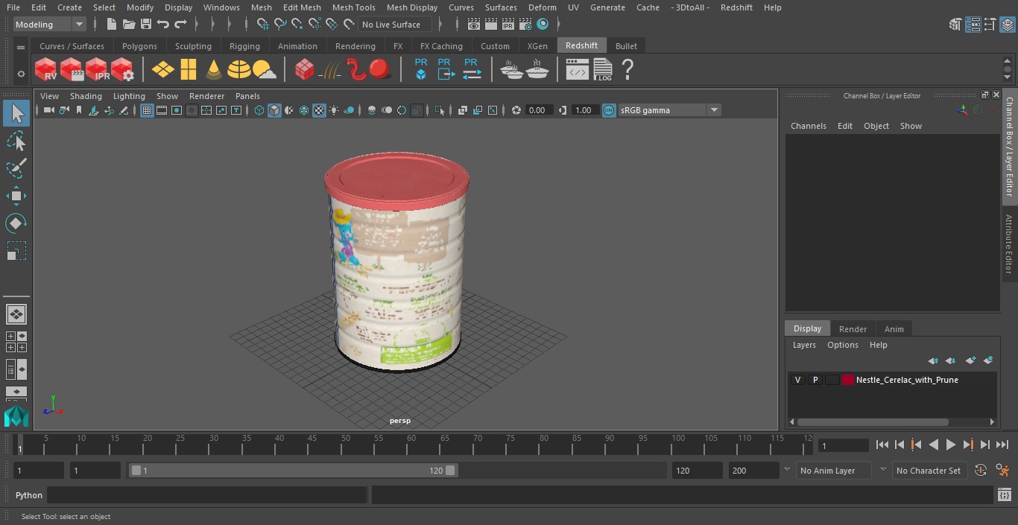Screen dimensions: 1018x525
Task: Select the Paint Selection tool
Action: point(16,168)
